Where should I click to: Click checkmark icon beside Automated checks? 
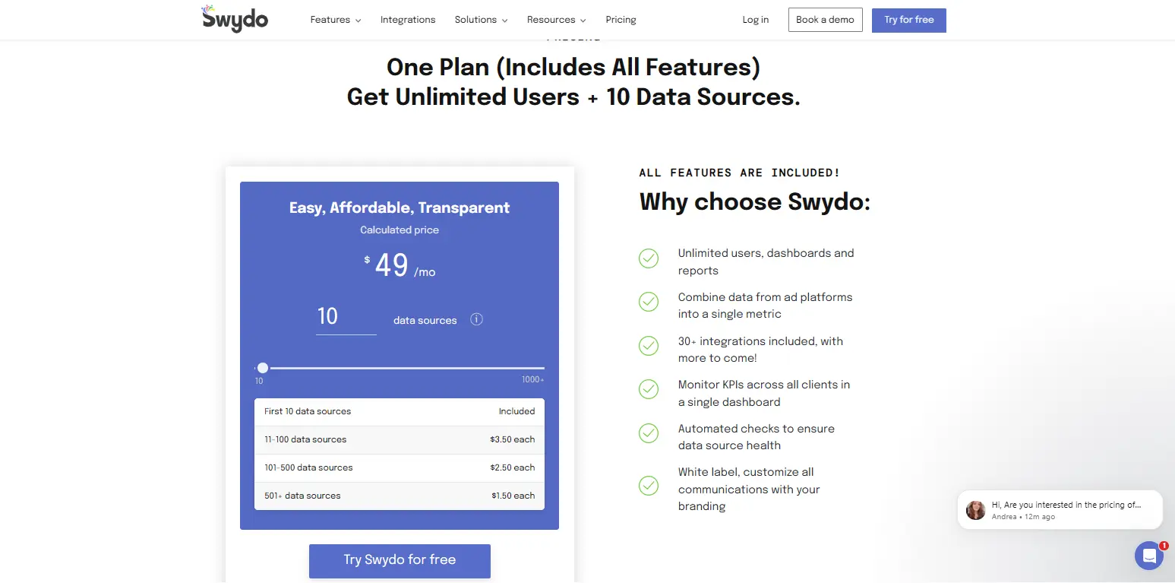648,433
